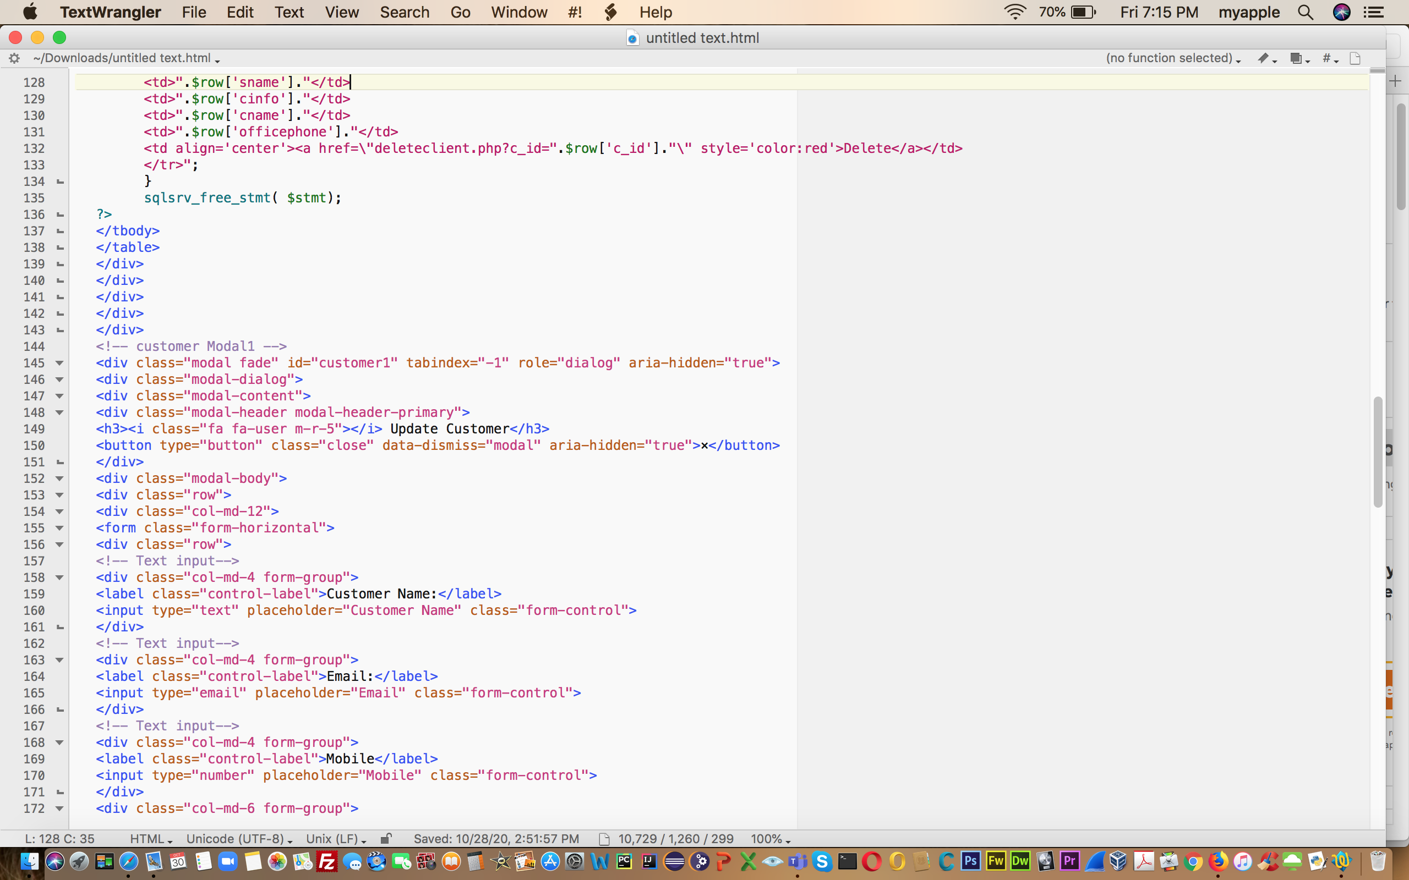Open the HTML language dropdown
The height and width of the screenshot is (880, 1409).
151,839
